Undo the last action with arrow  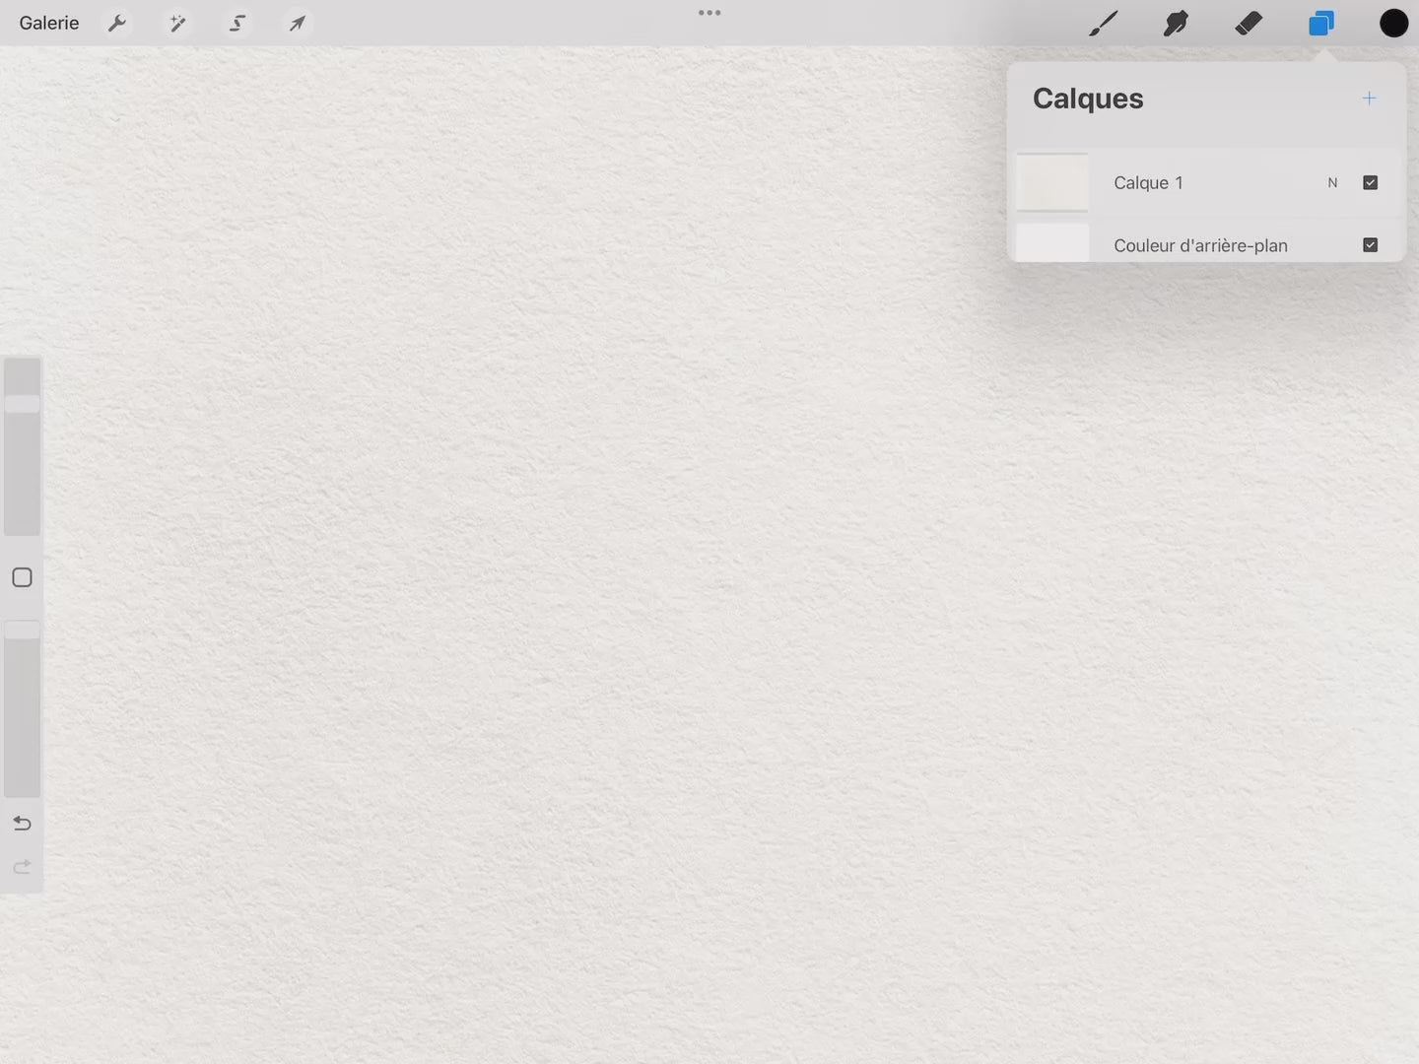click(22, 823)
